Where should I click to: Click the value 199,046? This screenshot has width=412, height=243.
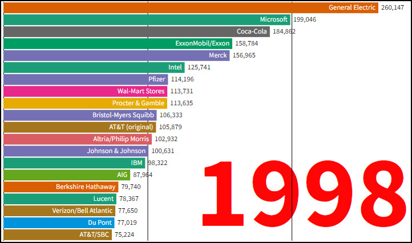305,20
